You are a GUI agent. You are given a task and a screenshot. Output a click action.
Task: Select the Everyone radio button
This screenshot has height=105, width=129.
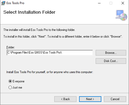[10, 81]
